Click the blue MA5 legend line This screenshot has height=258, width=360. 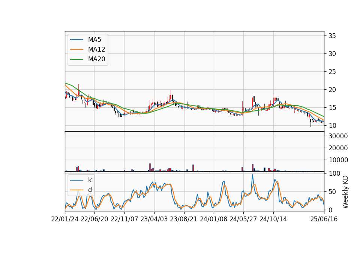coord(76,40)
